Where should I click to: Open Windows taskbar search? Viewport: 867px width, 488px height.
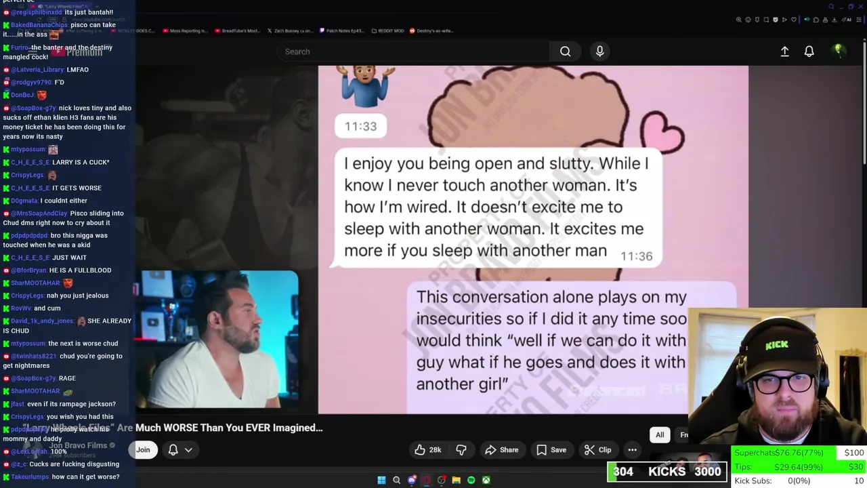tap(396, 480)
